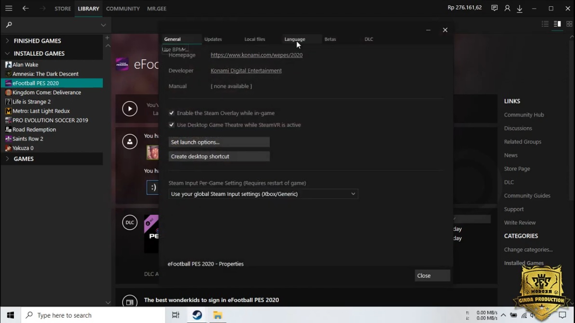Screen dimensions: 575x323
Task: Click Create desktop shortcut button
Action: point(219,156)
